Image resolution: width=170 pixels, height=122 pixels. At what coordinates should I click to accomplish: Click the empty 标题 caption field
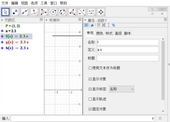coord(128,58)
